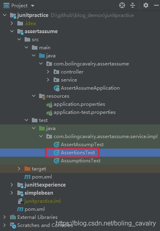The width and height of the screenshot is (160, 231).
Task: Select the simplebean module label
Action: [x=39, y=193]
